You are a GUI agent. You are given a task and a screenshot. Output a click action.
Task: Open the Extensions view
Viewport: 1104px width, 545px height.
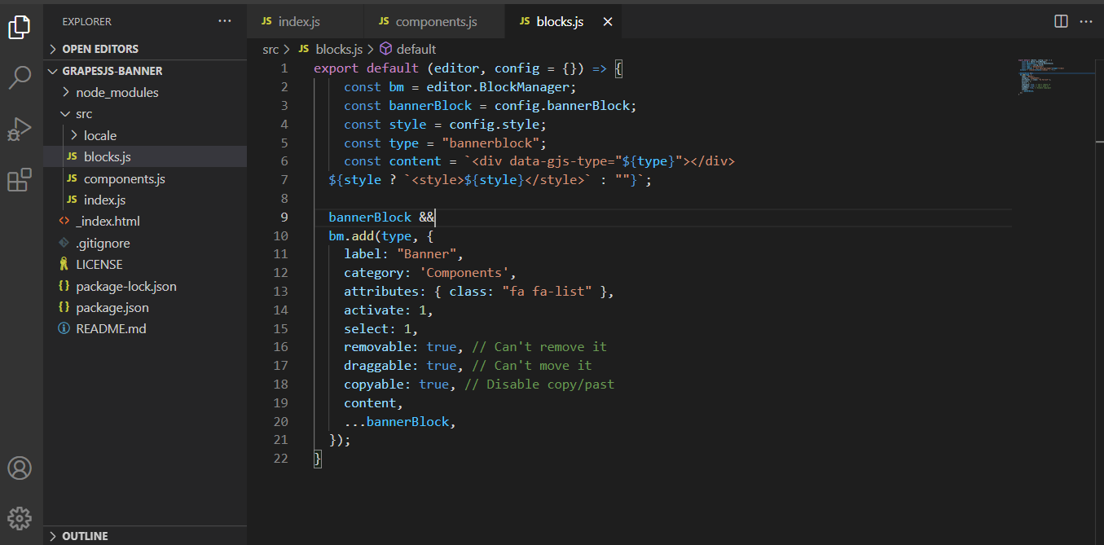pyautogui.click(x=20, y=180)
